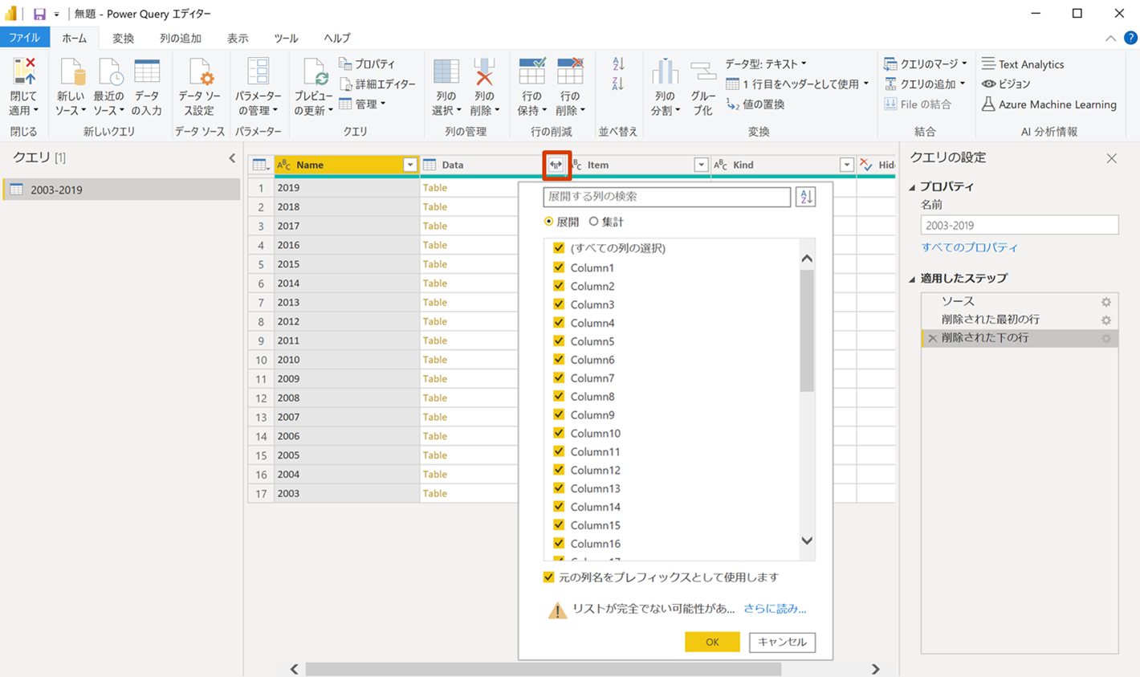Open the Kind column filter dropdown
The height and width of the screenshot is (677, 1140).
846,165
